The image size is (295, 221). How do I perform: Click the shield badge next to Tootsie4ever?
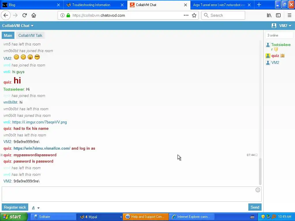coord(276,49)
